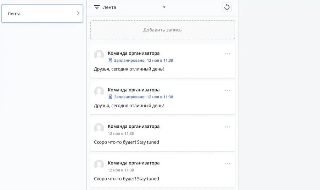Click author name on first Stay tuned post
The image size is (320, 190).
tap(134, 126)
